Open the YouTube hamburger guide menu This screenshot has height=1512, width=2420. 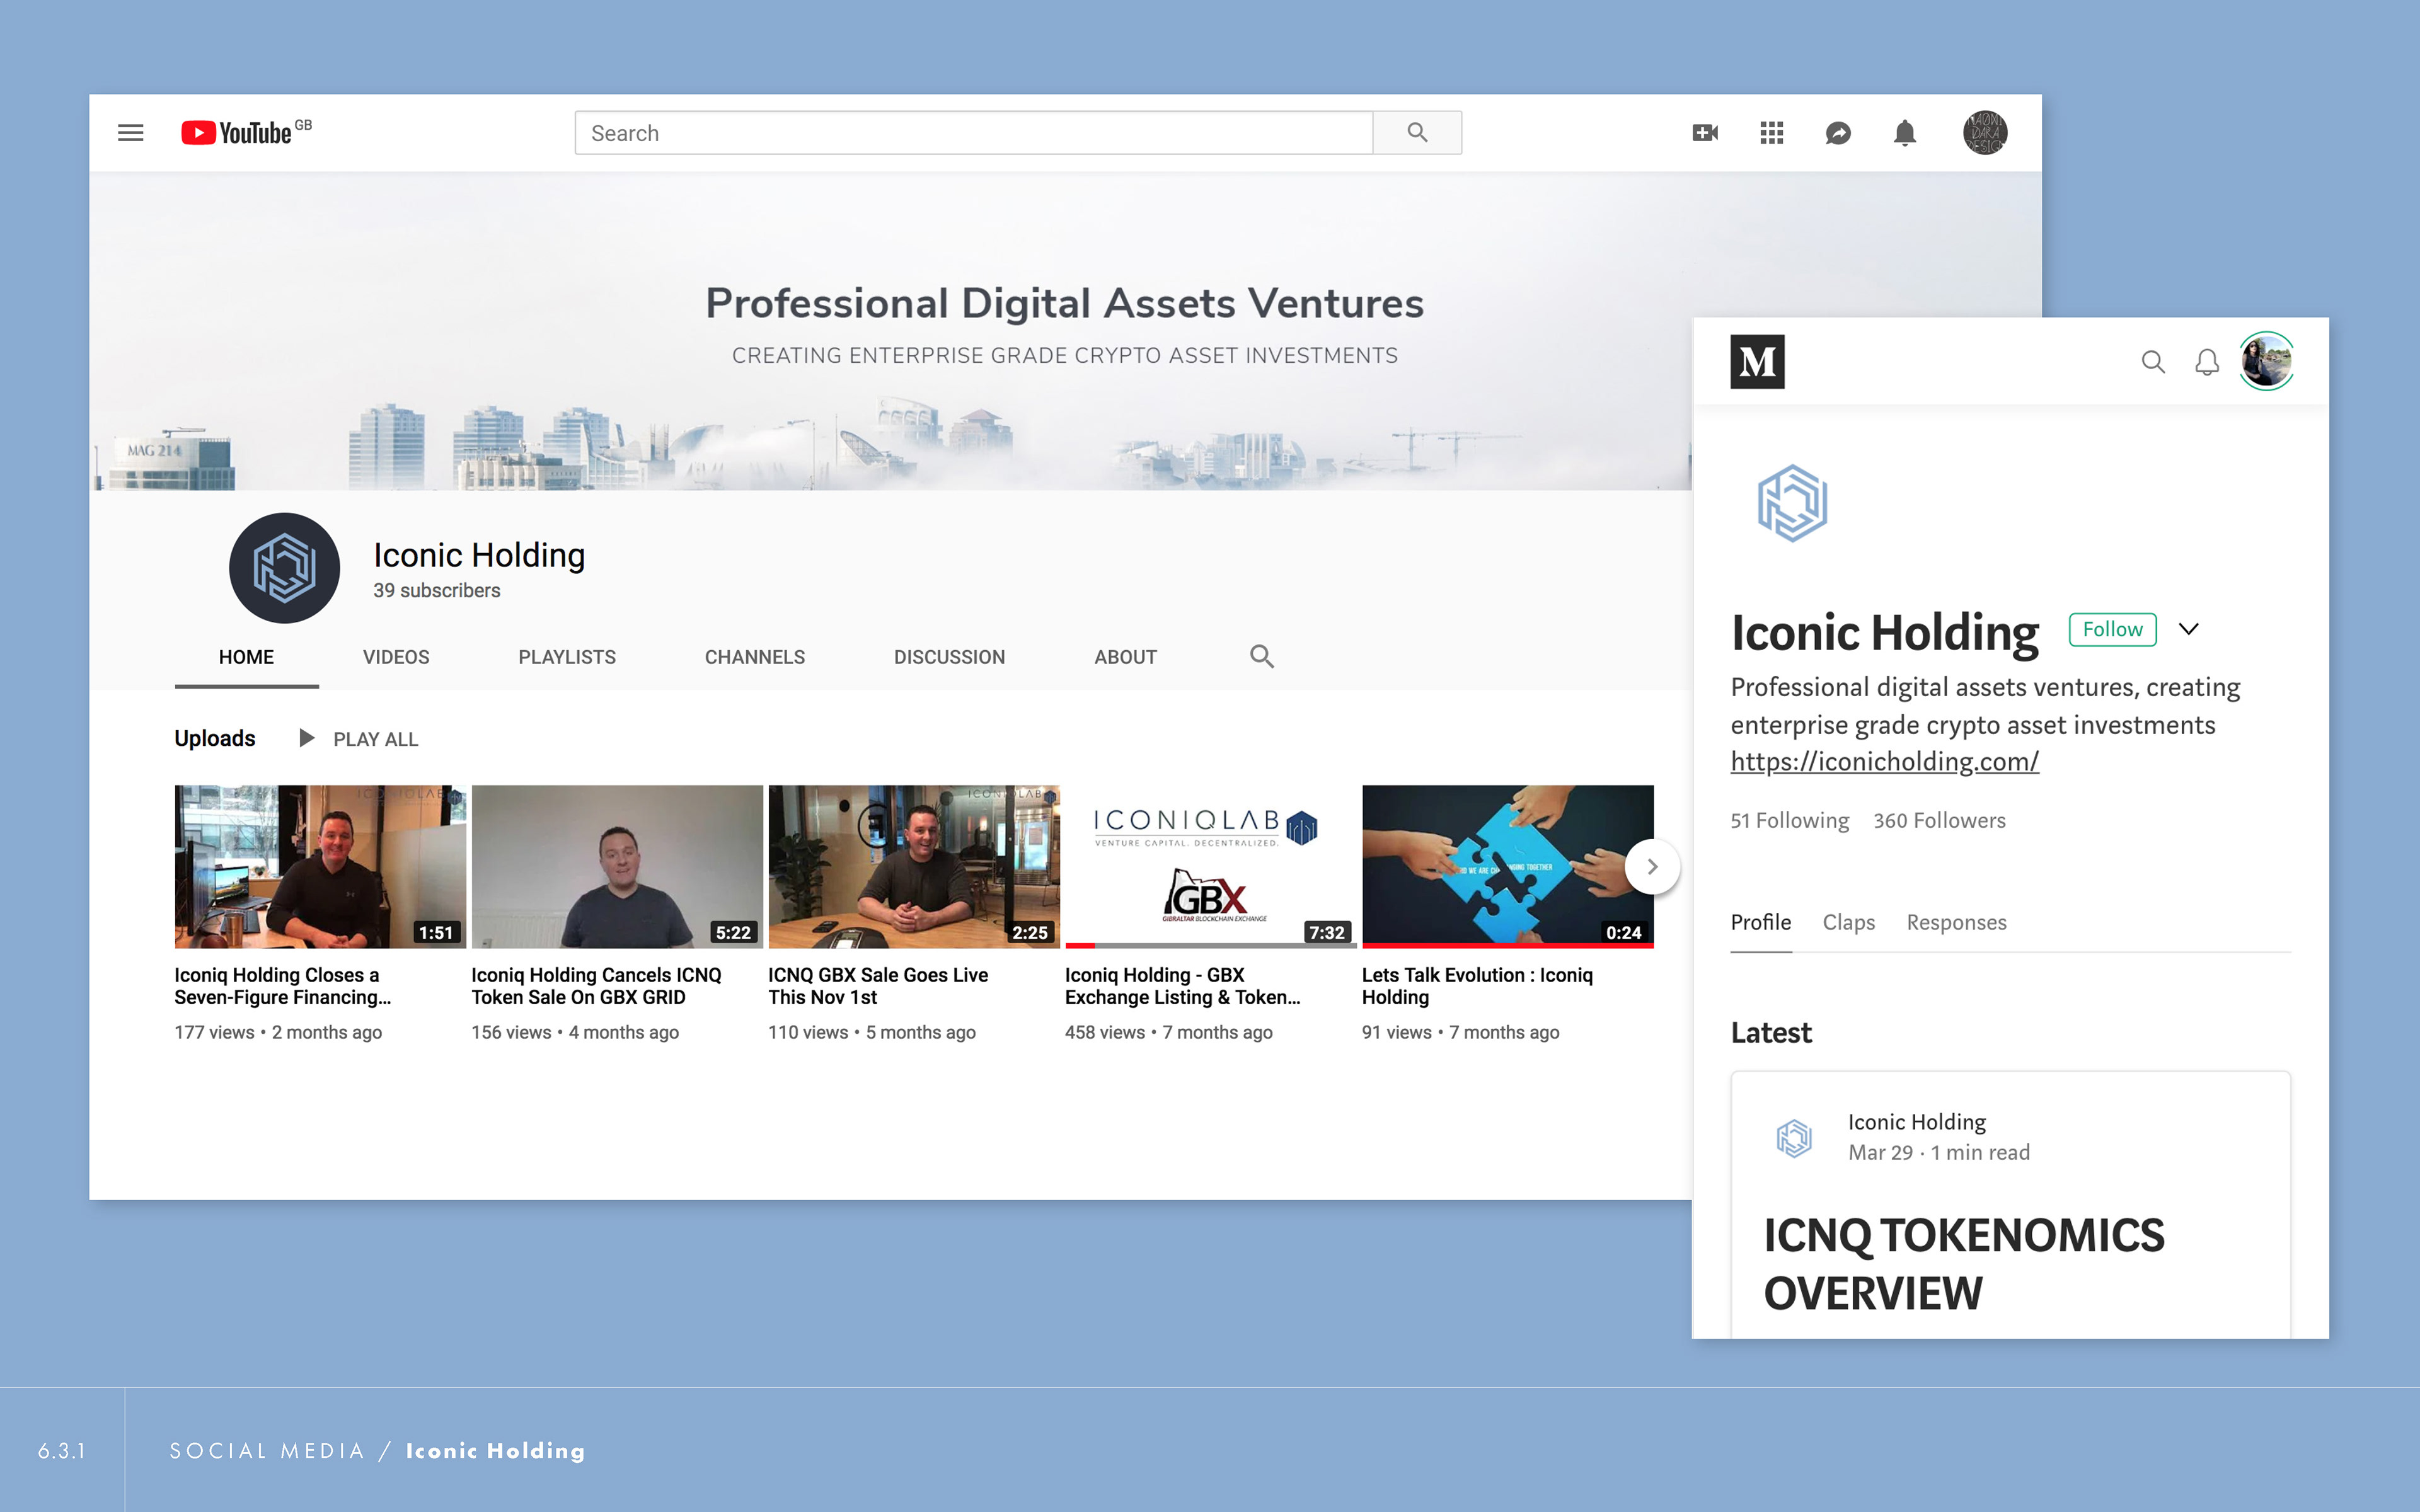[x=131, y=133]
